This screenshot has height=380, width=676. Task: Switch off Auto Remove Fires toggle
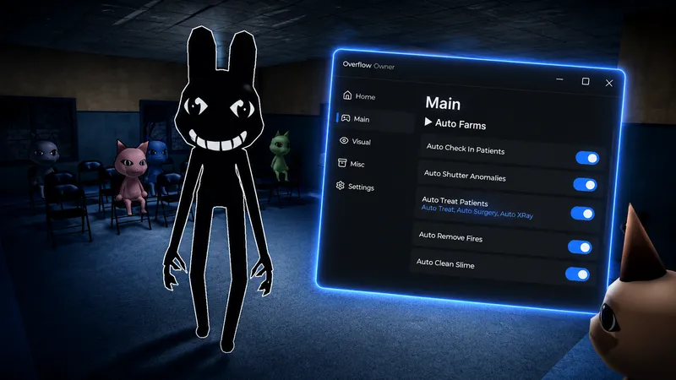[580, 247]
